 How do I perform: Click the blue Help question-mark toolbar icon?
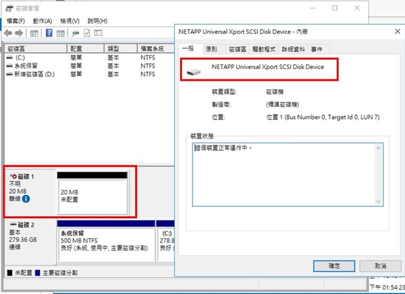click(x=49, y=33)
